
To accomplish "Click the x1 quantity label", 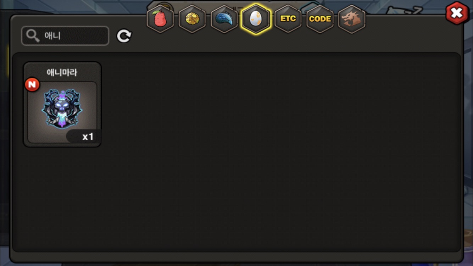I will (88, 137).
